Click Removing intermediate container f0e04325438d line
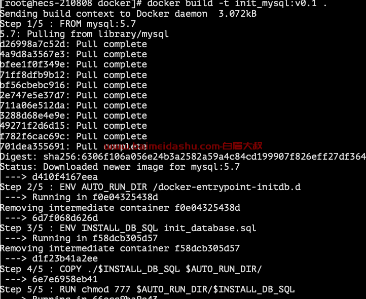This screenshot has width=366, height=299. [120, 208]
